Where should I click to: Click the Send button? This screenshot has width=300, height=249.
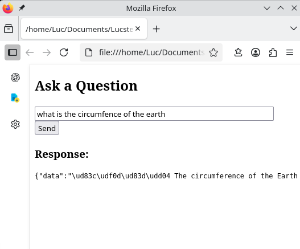click(47, 128)
